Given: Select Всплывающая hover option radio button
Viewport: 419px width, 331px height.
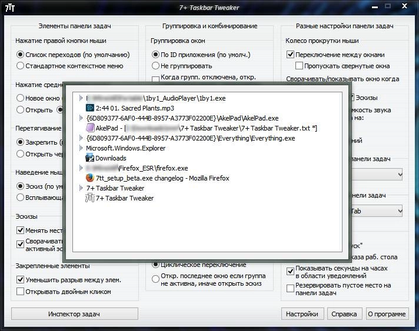Looking at the screenshot, I should 21,198.
